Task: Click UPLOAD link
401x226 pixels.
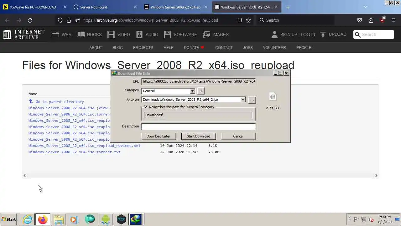Action: [333, 35]
